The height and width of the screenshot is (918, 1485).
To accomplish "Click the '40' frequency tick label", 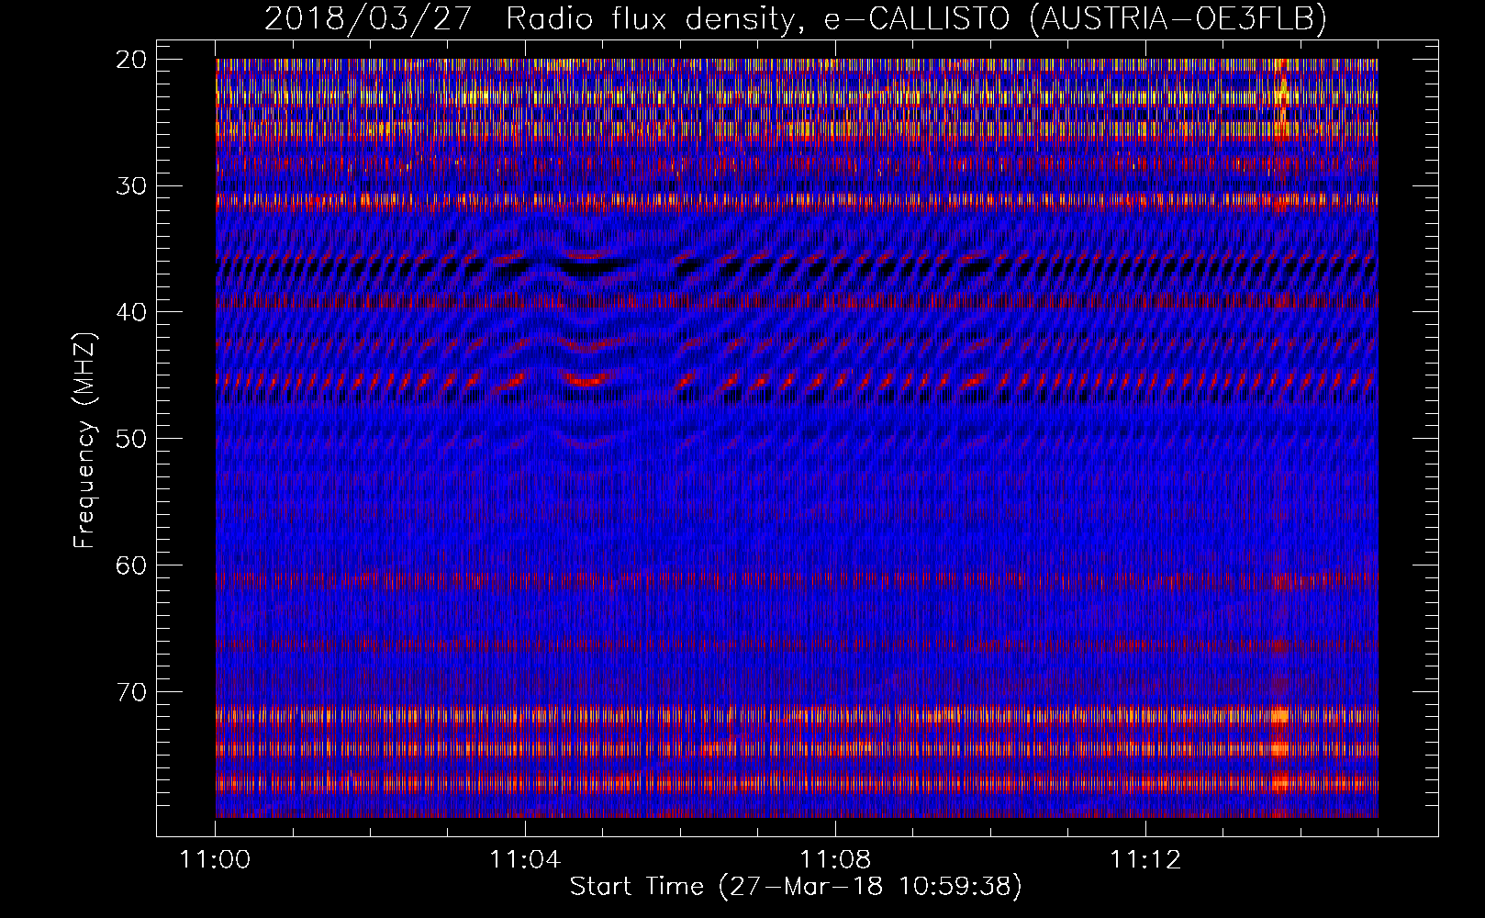I will (x=131, y=312).
